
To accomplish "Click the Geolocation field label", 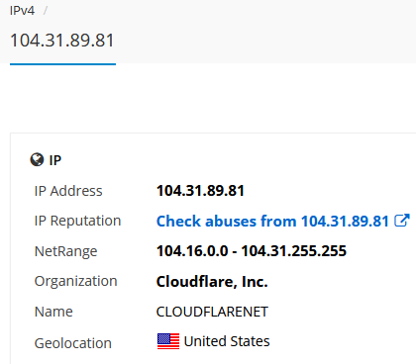I will (x=73, y=343).
